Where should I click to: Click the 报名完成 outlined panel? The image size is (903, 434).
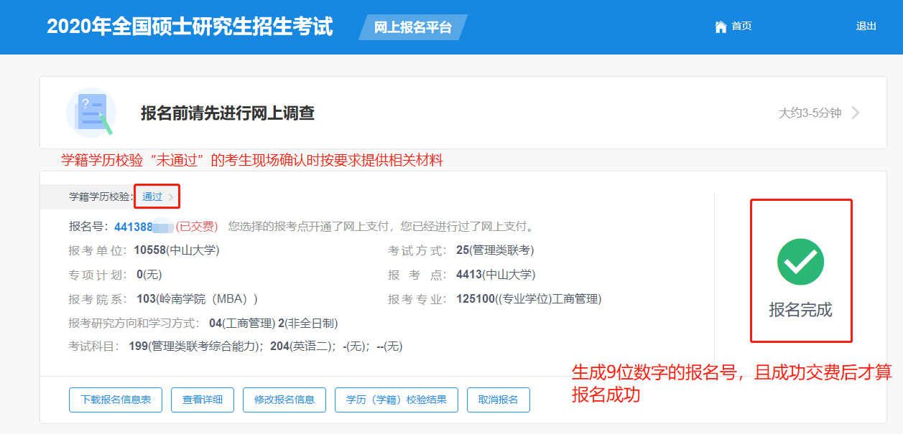(801, 270)
